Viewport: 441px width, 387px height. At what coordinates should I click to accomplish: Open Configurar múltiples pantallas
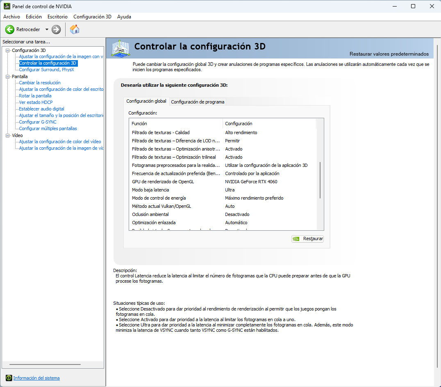click(x=48, y=128)
